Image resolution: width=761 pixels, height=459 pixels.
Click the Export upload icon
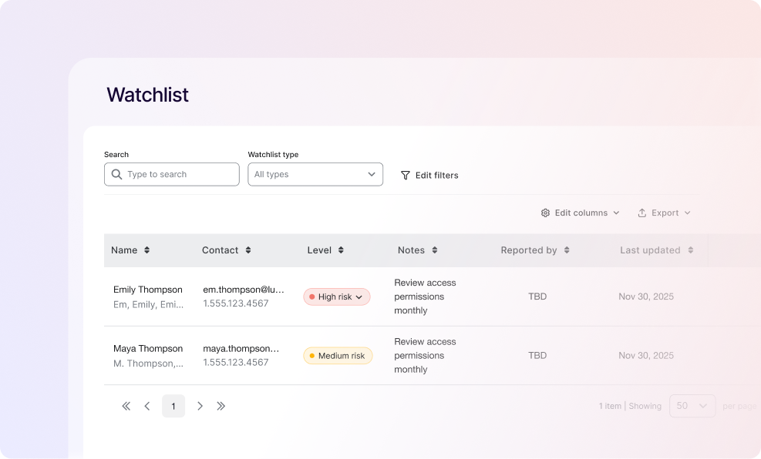[641, 213]
